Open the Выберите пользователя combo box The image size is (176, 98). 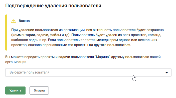88,72
